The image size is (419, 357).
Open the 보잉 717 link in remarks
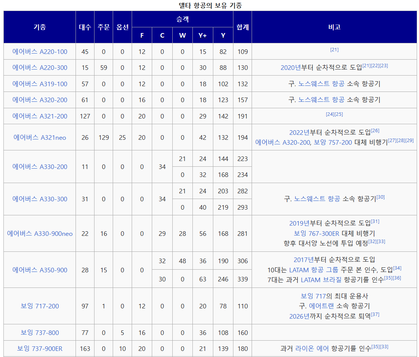point(313,296)
